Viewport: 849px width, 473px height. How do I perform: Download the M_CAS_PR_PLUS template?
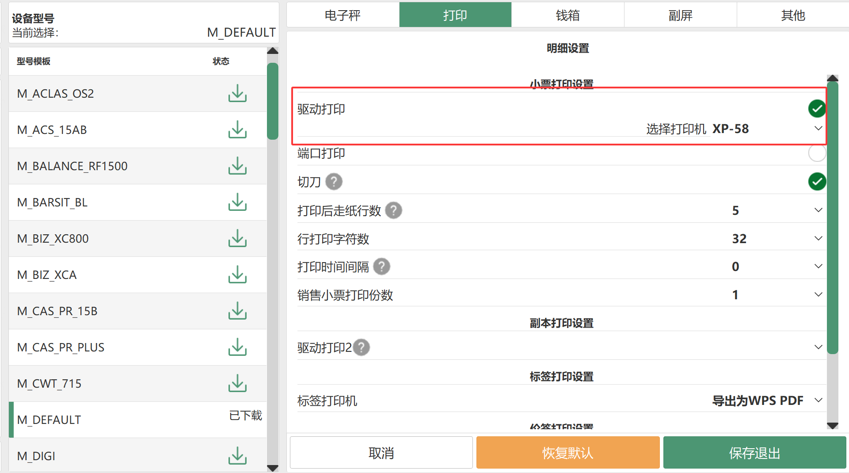(x=237, y=347)
